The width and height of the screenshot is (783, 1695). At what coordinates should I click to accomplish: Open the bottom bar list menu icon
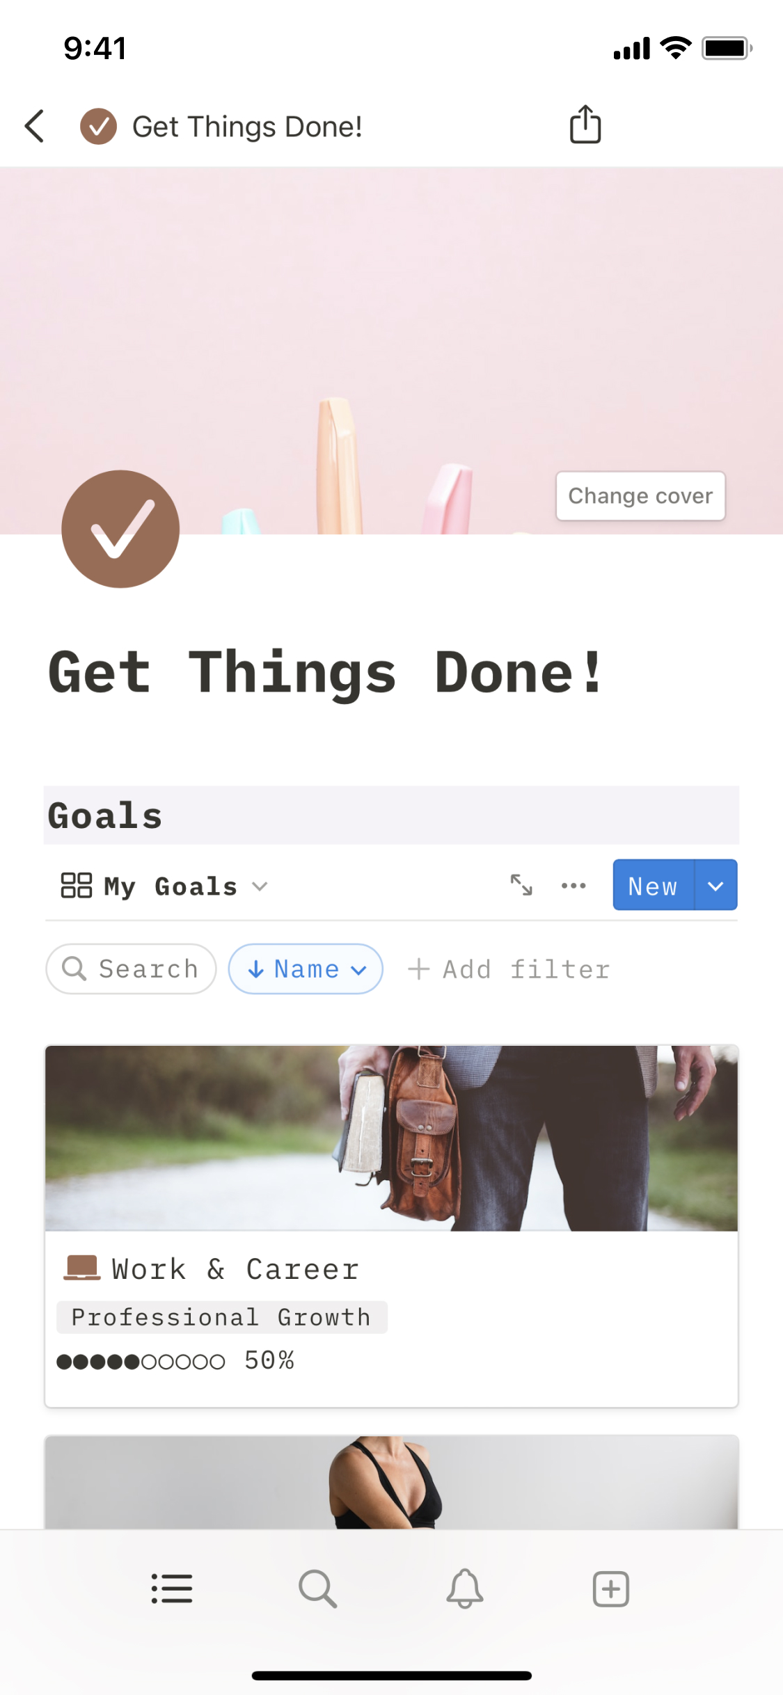click(x=172, y=1589)
